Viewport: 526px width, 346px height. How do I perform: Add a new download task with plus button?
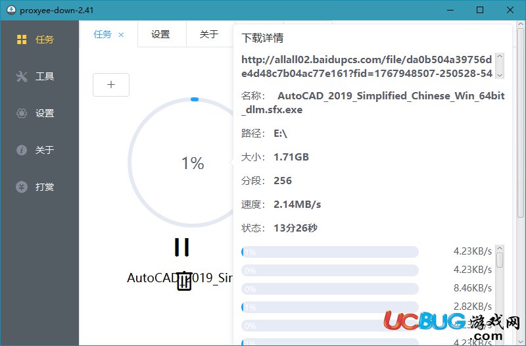111,85
